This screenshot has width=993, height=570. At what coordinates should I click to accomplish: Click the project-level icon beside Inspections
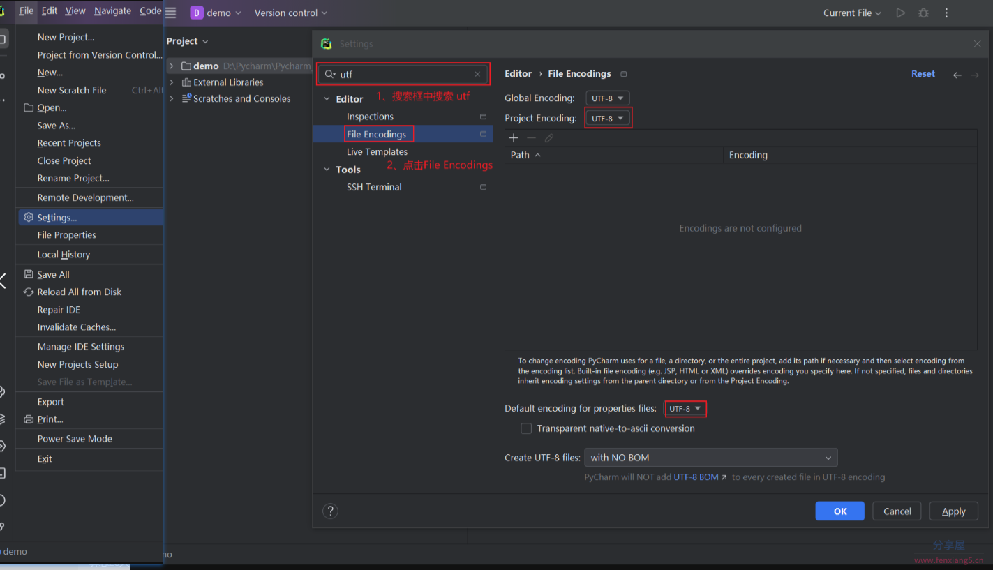483,117
